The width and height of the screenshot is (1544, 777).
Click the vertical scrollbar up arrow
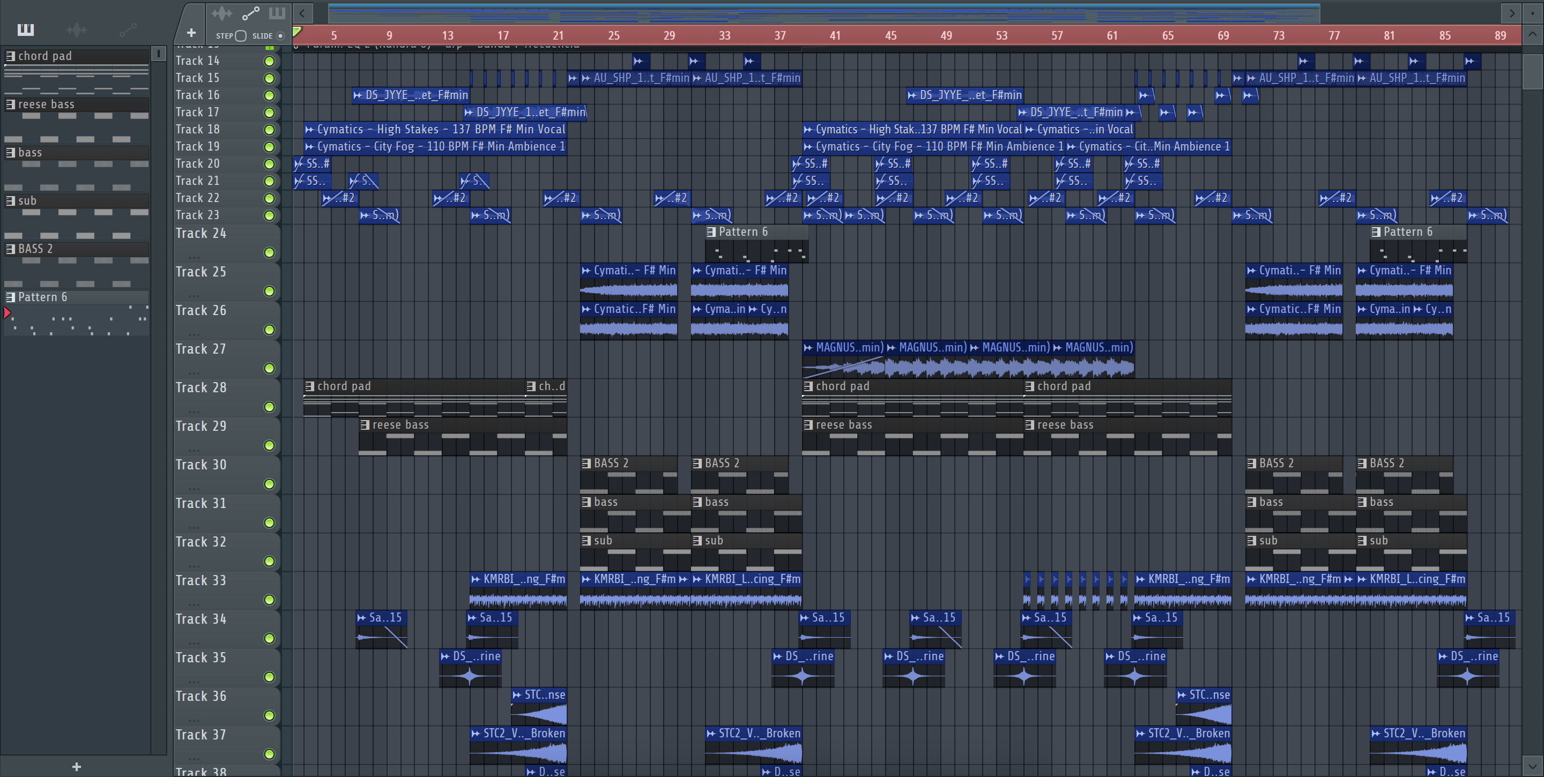tap(1533, 34)
